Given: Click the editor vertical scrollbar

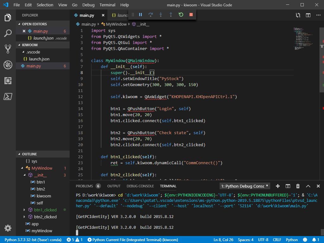Looking at the screenshot, I should pos(322,60).
